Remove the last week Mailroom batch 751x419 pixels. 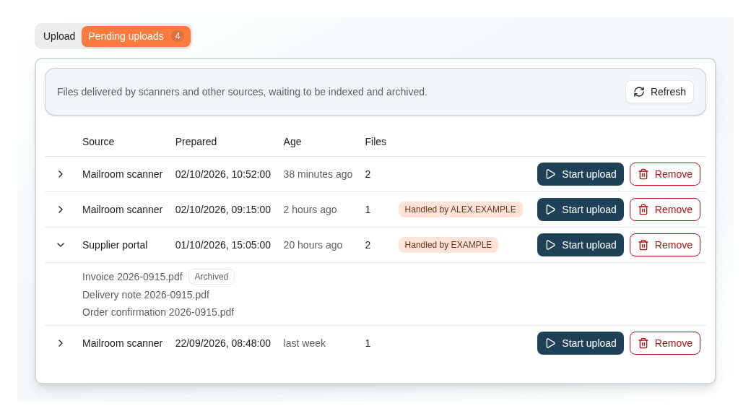tap(665, 343)
